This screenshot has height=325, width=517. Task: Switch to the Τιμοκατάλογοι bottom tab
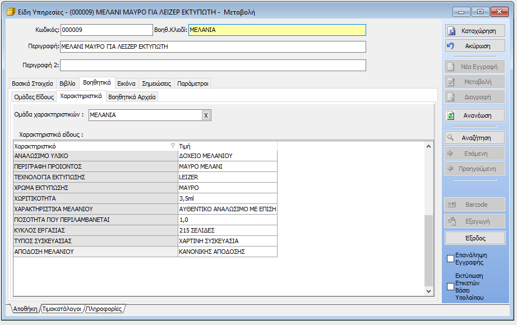(x=62, y=309)
